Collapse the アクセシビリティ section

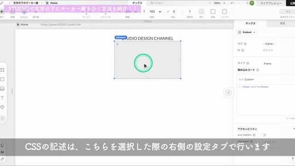click(x=294, y=129)
